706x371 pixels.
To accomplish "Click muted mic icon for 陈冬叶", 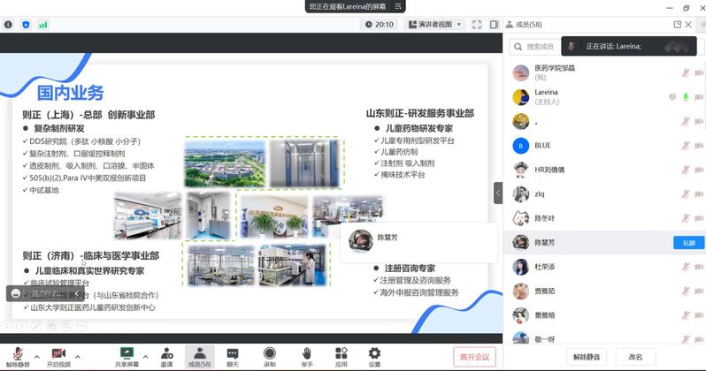I will click(x=686, y=218).
